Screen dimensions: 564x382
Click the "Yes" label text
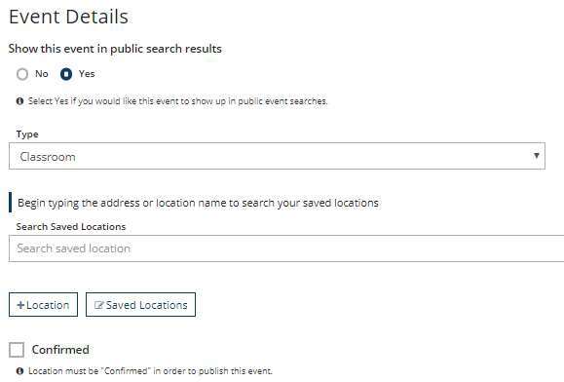87,74
